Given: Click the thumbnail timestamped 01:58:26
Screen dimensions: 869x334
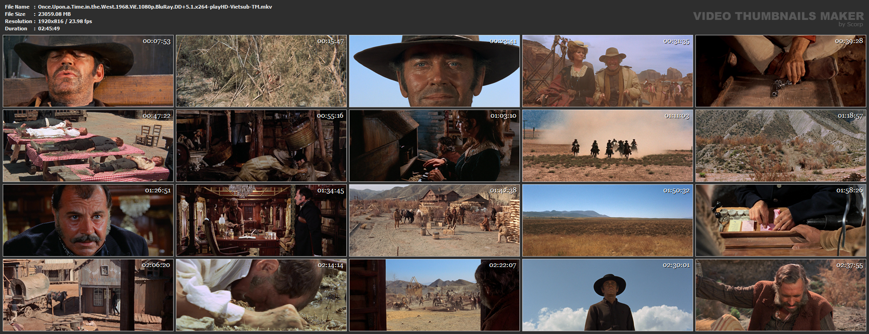Looking at the screenshot, I should 781,220.
